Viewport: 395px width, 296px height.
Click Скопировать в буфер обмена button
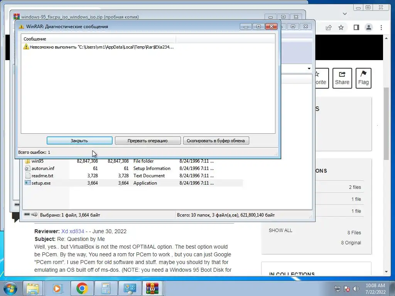(216, 140)
